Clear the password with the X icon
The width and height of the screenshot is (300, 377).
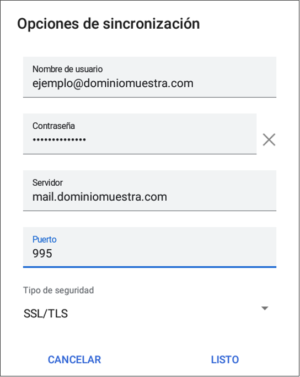pos(269,140)
